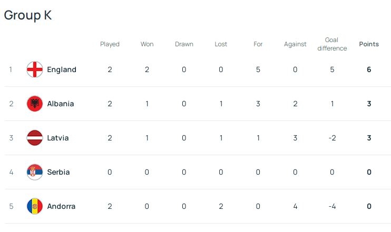Open the Albania team link
This screenshot has height=232, width=391.
point(61,104)
